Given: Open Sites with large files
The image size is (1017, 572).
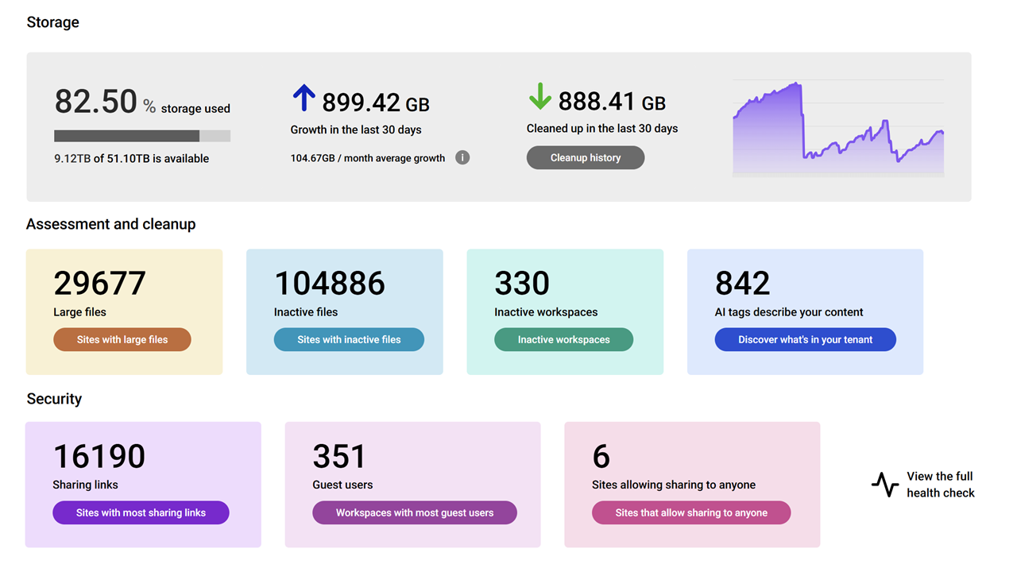Looking at the screenshot, I should click(x=122, y=339).
